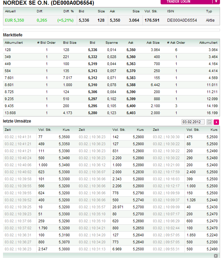This screenshot has height=258, width=221.
Task: Focus the date field showing 03.02.2012
Action: (193, 122)
